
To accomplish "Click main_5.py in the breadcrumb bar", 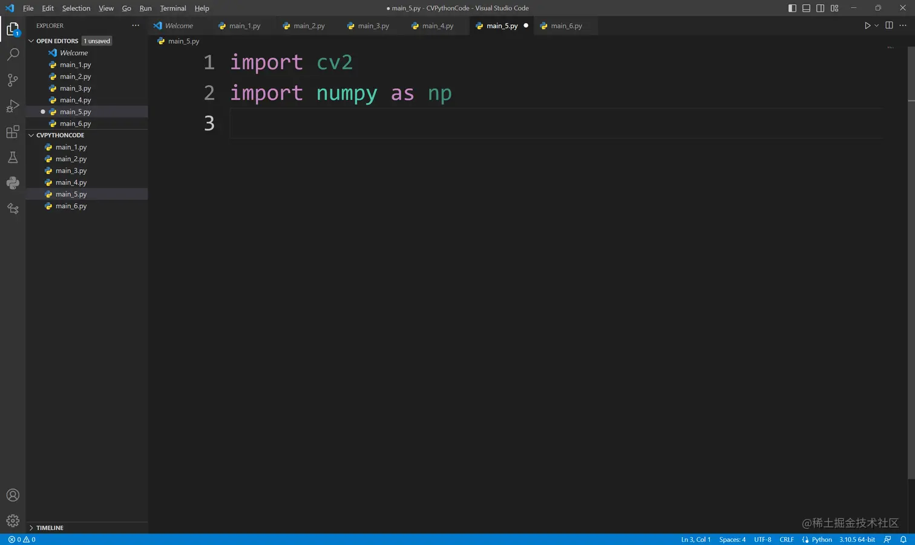I will (183, 41).
